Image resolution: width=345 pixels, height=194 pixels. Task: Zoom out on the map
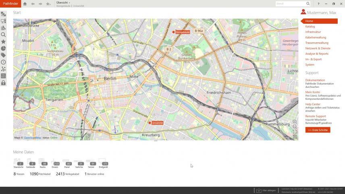(x=295, y=127)
